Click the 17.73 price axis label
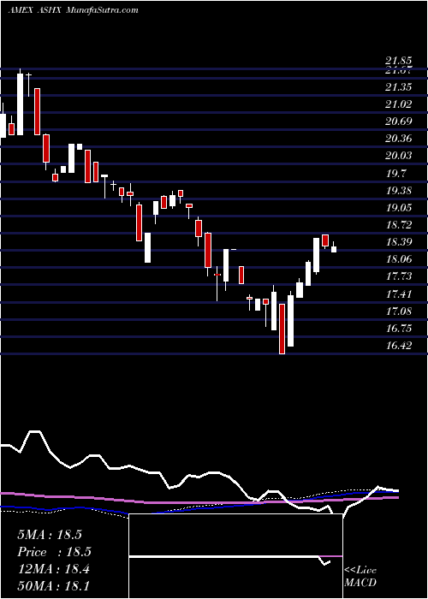 399,276
